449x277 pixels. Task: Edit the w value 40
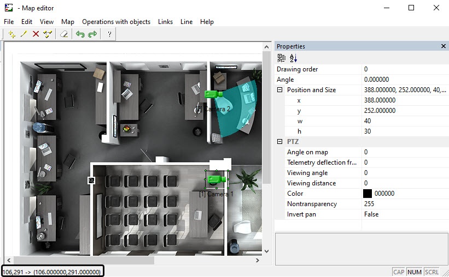click(405, 121)
